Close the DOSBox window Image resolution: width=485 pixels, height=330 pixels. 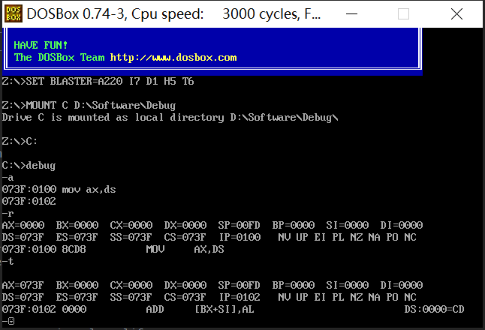coord(455,13)
